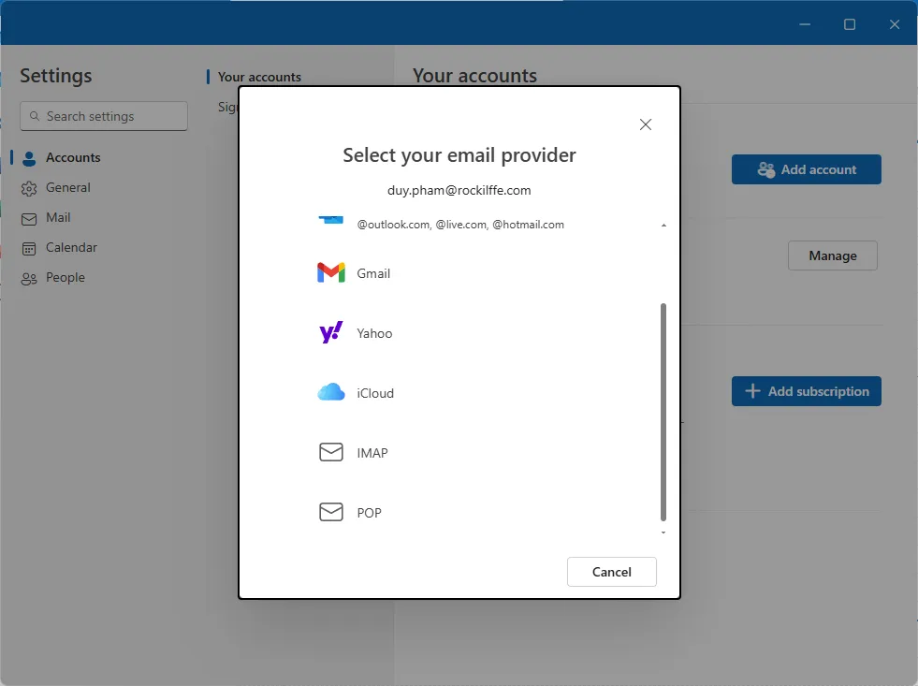Click the Manage button
Image resolution: width=918 pixels, height=686 pixels.
pyautogui.click(x=832, y=255)
